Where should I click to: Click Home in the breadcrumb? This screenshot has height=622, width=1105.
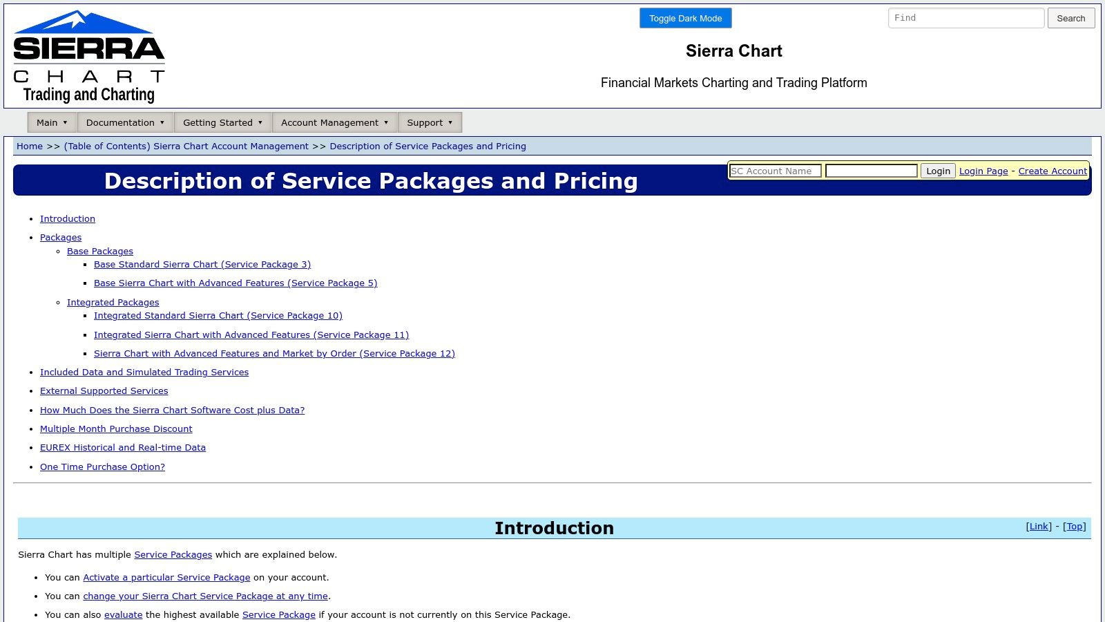point(30,147)
